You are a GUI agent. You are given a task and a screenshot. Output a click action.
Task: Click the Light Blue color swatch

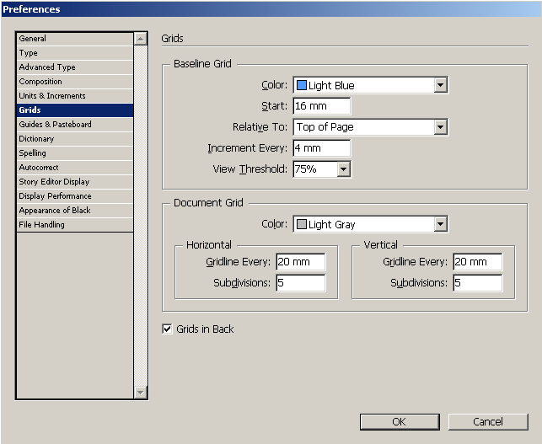tap(302, 85)
